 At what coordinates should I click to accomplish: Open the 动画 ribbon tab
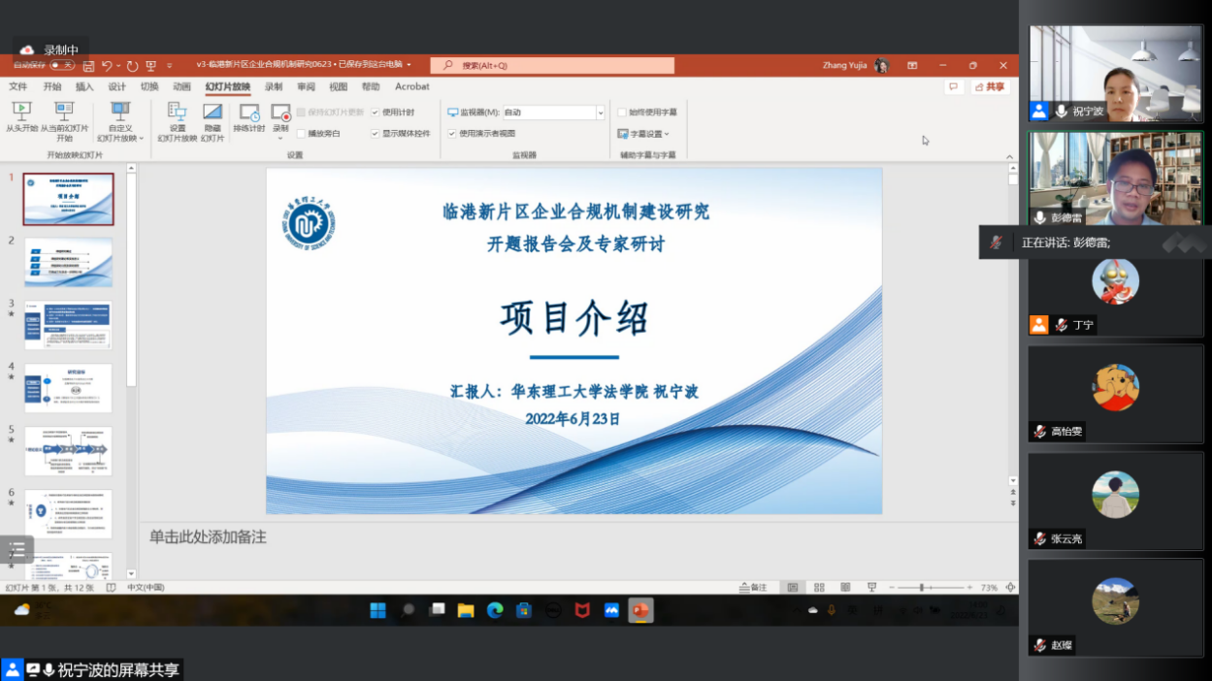pos(181,87)
